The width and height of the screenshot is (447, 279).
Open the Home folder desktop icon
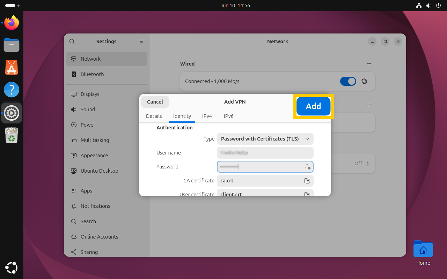tap(423, 253)
